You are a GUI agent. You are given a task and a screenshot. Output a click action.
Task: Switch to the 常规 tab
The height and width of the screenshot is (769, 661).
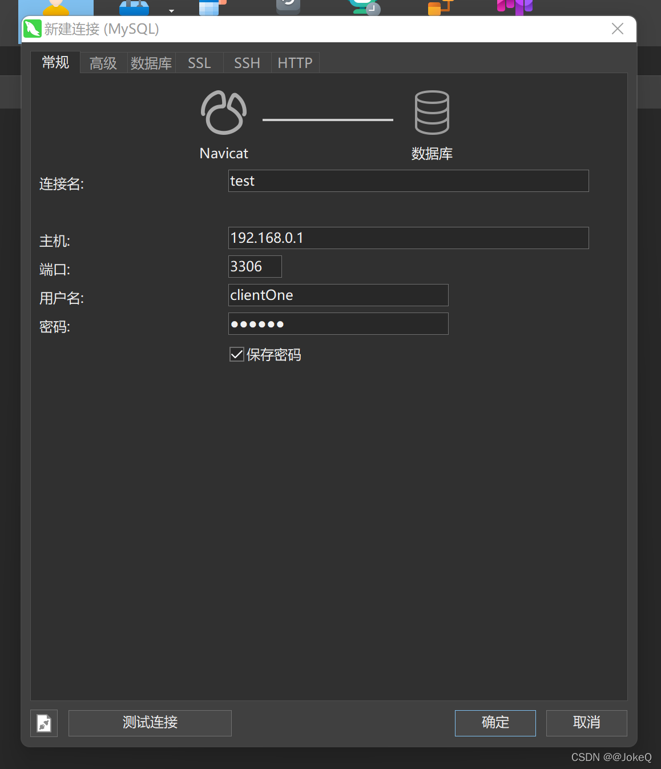[x=55, y=62]
